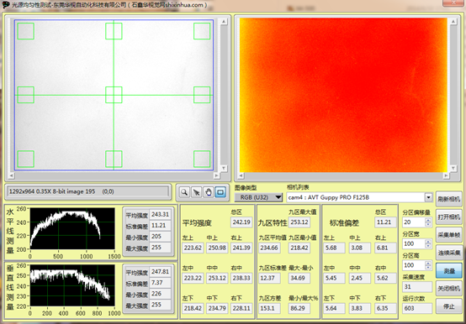
Task: Click the 停止 stop button
Action: coord(449,306)
